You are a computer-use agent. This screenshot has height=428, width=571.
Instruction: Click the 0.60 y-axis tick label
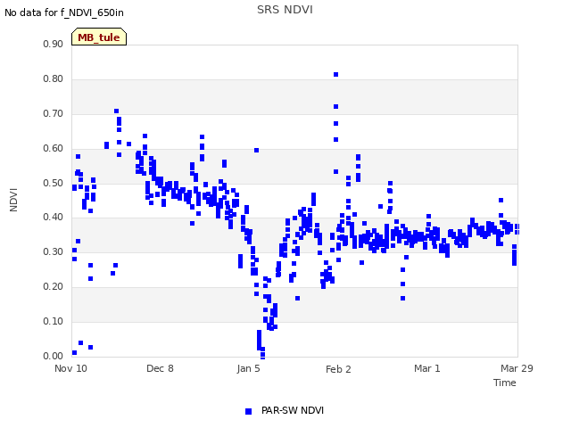tap(54, 148)
